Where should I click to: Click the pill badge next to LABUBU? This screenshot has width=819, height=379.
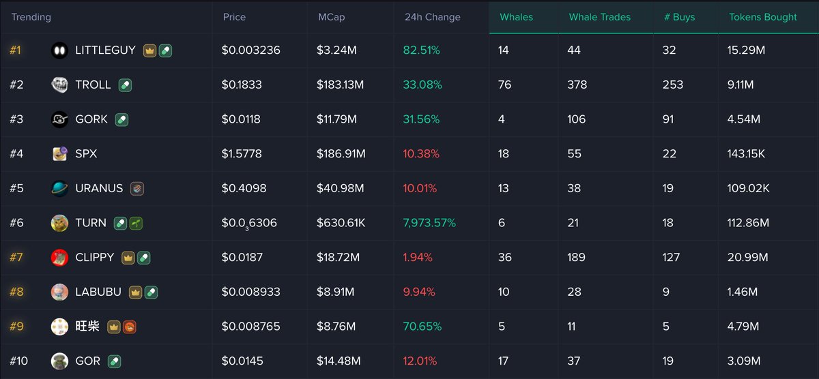coord(151,292)
